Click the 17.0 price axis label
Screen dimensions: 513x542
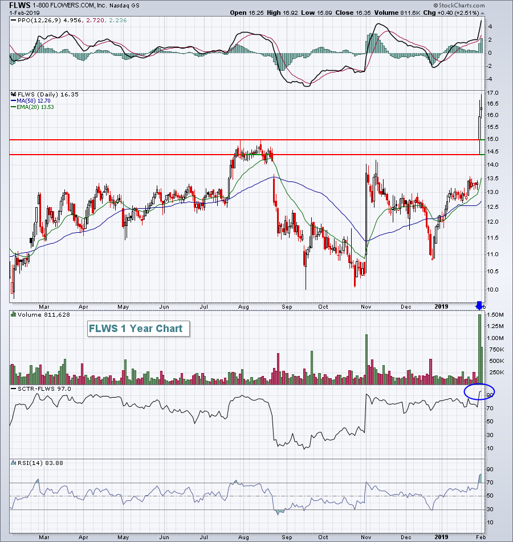pyautogui.click(x=493, y=92)
